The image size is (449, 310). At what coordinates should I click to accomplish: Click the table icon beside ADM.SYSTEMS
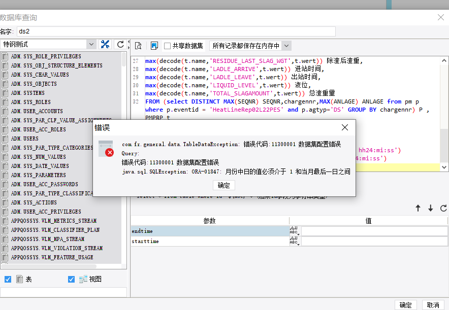[5, 93]
